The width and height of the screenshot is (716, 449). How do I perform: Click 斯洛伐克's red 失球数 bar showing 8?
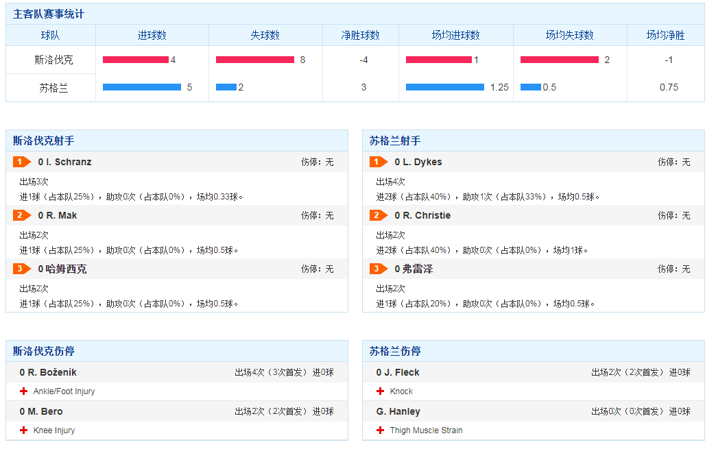tap(254, 60)
